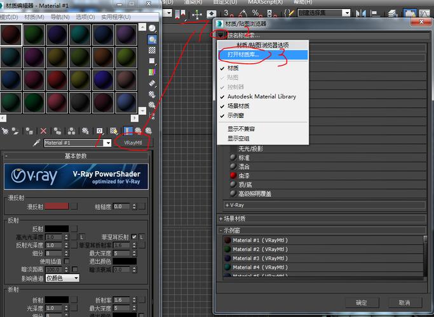This screenshot has height=317, width=434.
Task: Click the Select by Material icon
Action: point(152,105)
